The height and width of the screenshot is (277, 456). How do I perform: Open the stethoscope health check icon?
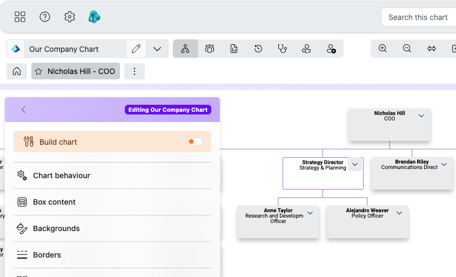(282, 49)
